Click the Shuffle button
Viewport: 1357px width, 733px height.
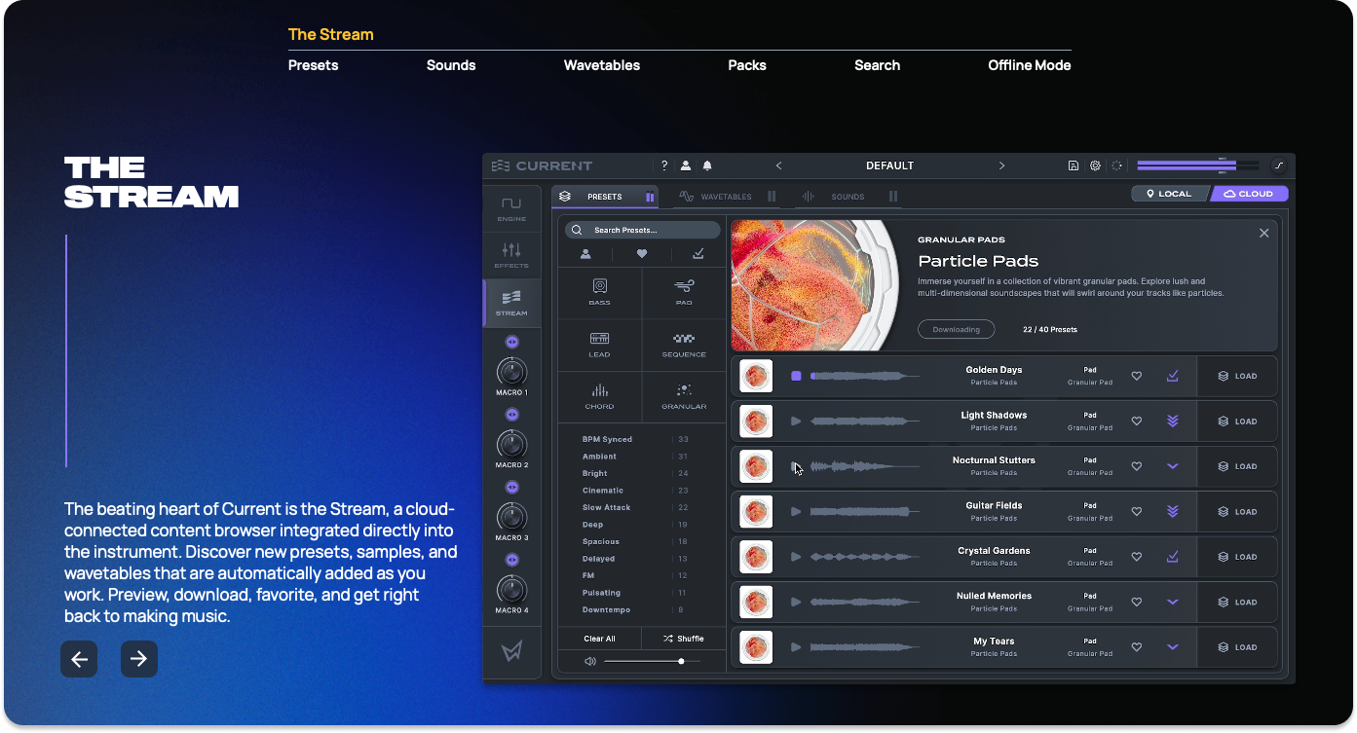pos(684,639)
